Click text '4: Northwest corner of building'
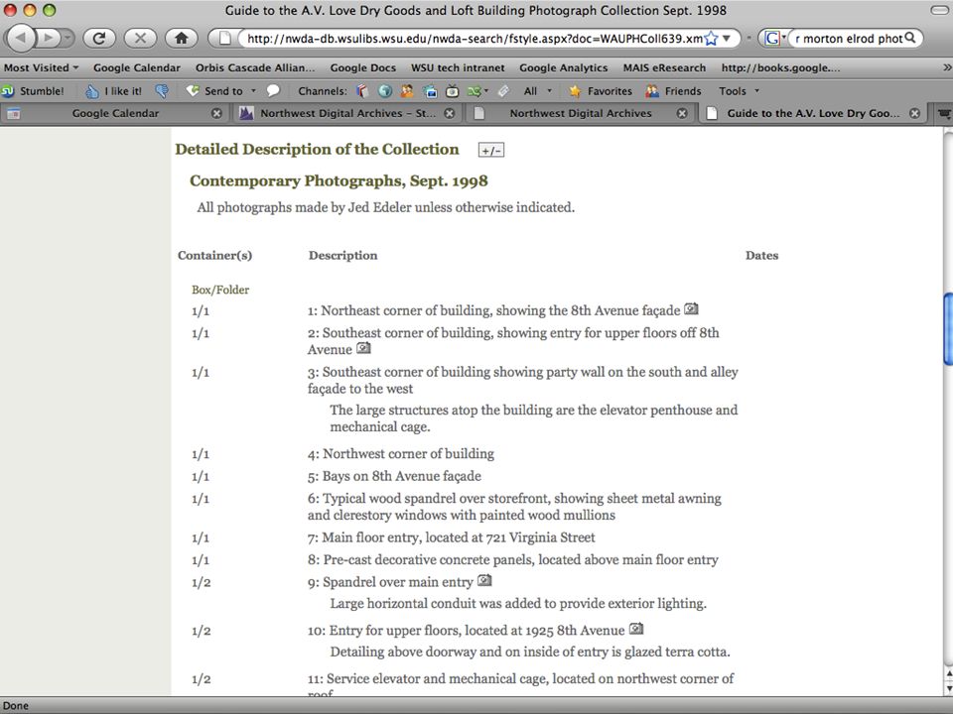The image size is (953, 714). pos(400,453)
